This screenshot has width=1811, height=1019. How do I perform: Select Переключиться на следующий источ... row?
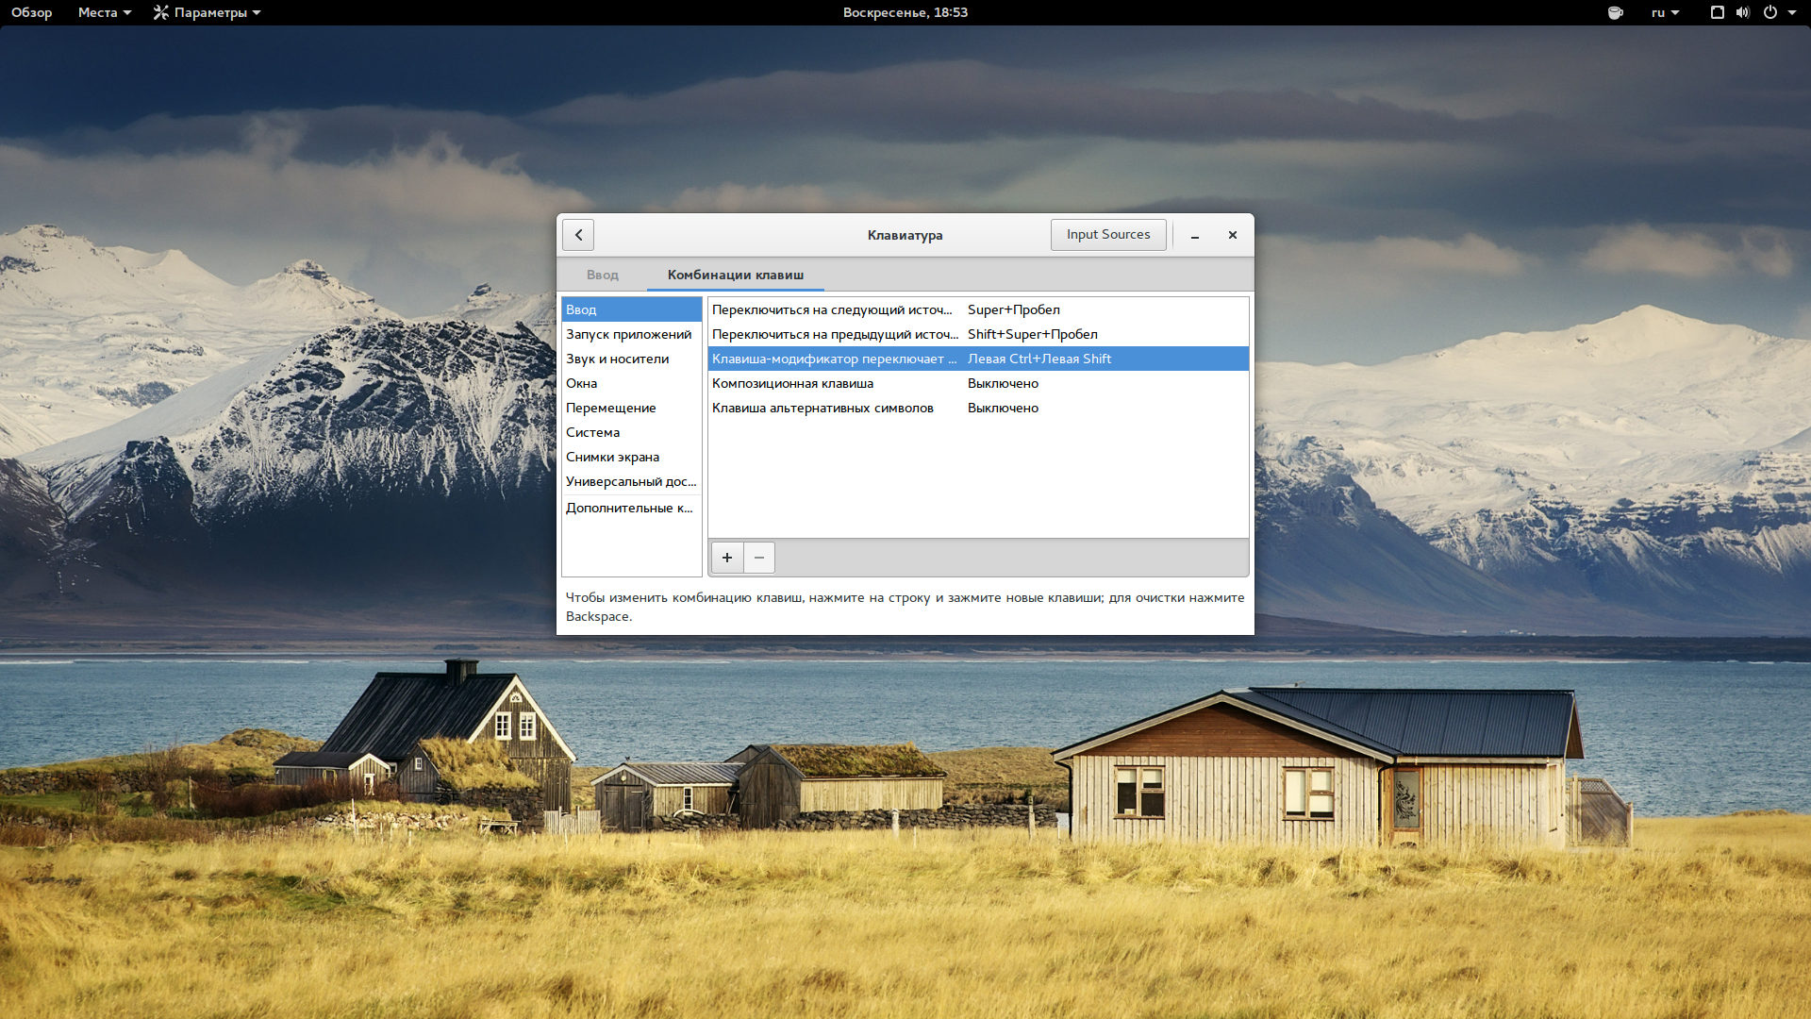coord(978,309)
